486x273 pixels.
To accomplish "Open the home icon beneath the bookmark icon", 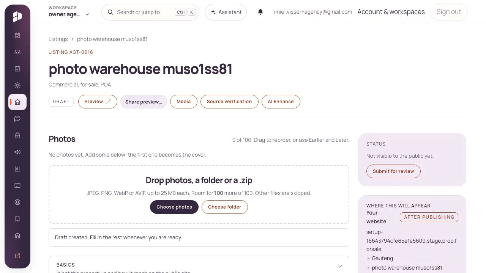I will pyautogui.click(x=17, y=235).
